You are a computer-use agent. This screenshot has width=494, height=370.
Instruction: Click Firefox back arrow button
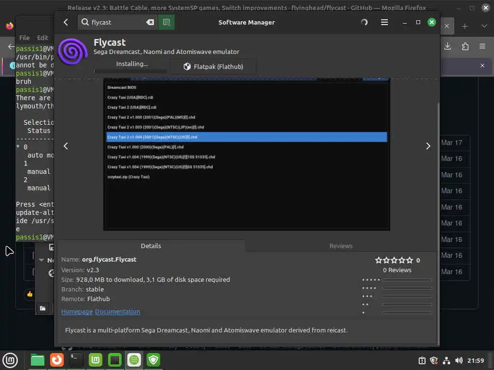pyautogui.click(x=11, y=47)
